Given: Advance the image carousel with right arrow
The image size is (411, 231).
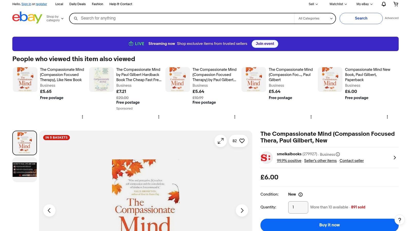Looking at the screenshot, I should 242,210.
